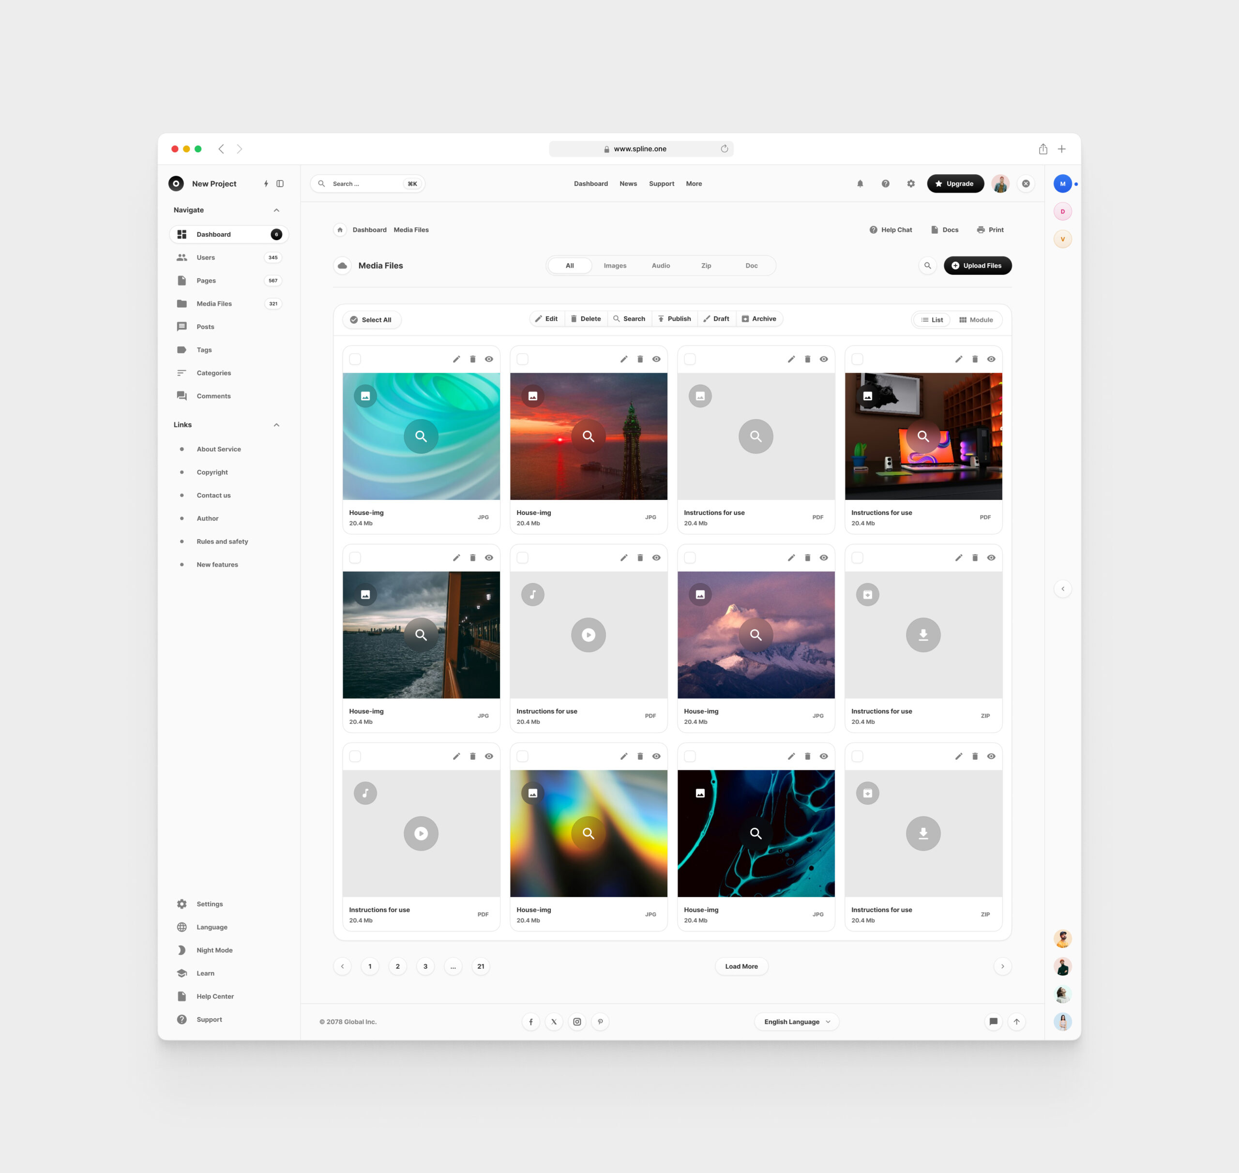Screen dimensions: 1239x1173
Task: Check the box on desk setup PDF card
Action: 858,359
